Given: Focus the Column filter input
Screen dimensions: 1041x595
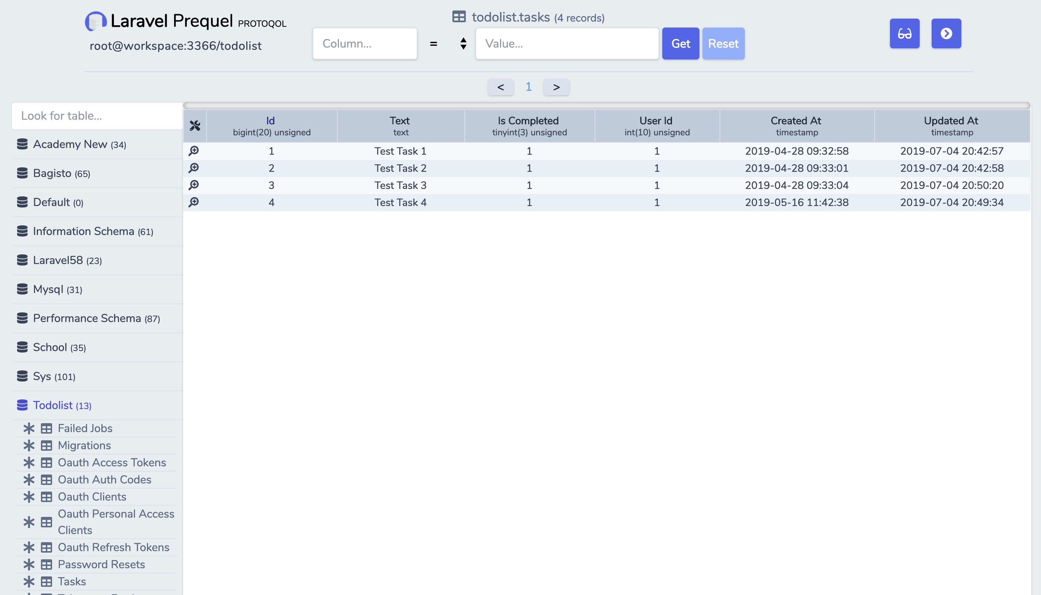Looking at the screenshot, I should [x=365, y=44].
